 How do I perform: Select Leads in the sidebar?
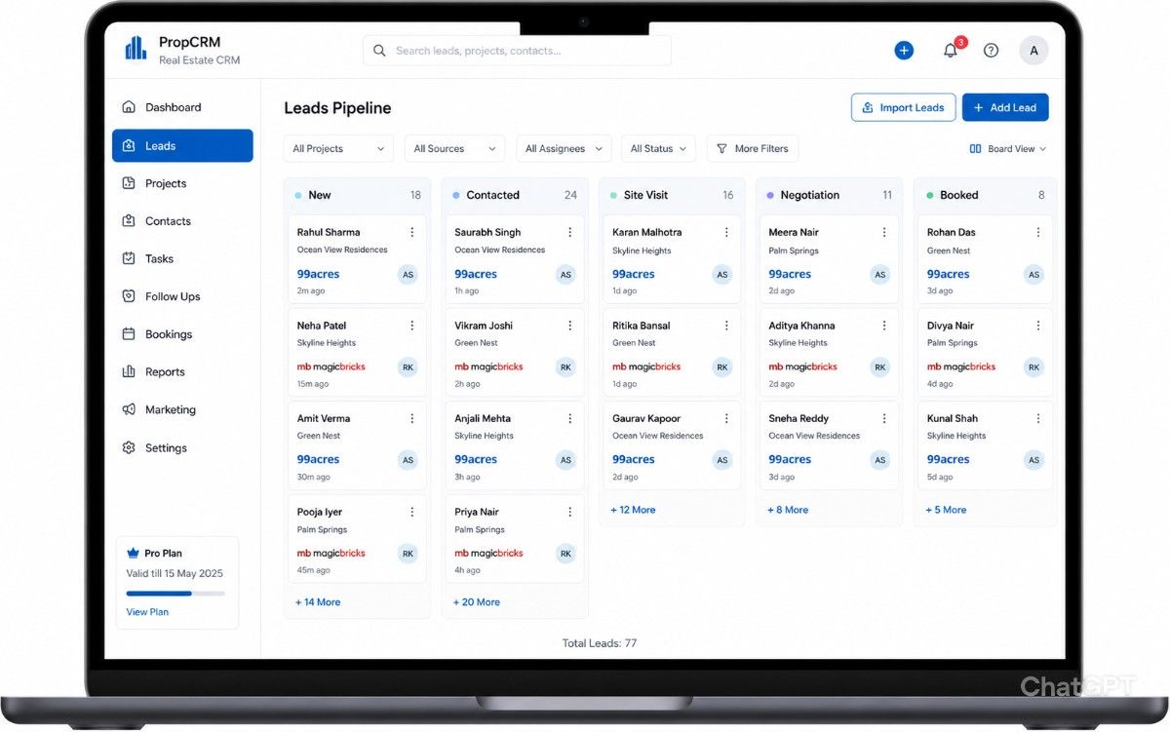point(182,146)
